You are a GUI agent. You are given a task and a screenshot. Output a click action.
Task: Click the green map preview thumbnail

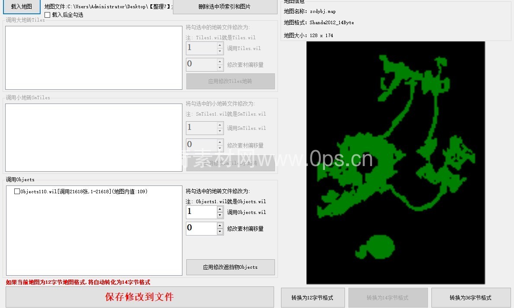pyautogui.click(x=396, y=163)
